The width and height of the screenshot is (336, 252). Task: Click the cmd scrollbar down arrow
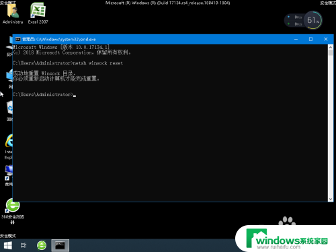coord(331,199)
